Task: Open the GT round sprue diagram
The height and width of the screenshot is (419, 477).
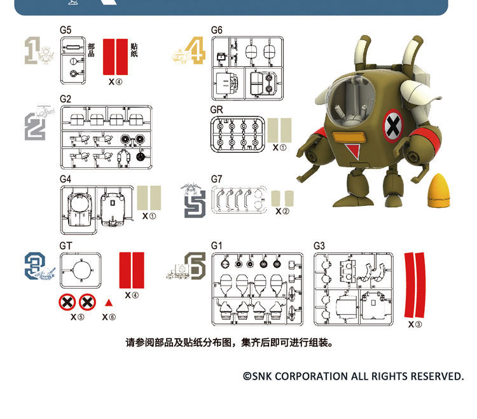Action: tap(81, 270)
